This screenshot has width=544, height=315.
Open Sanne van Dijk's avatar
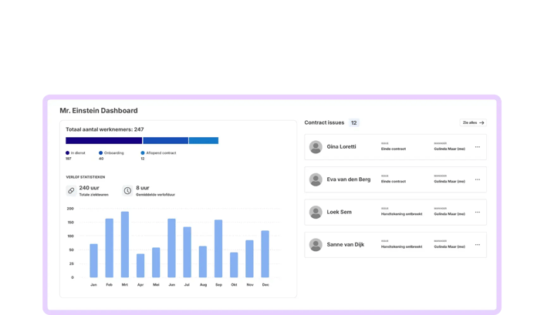point(316,244)
